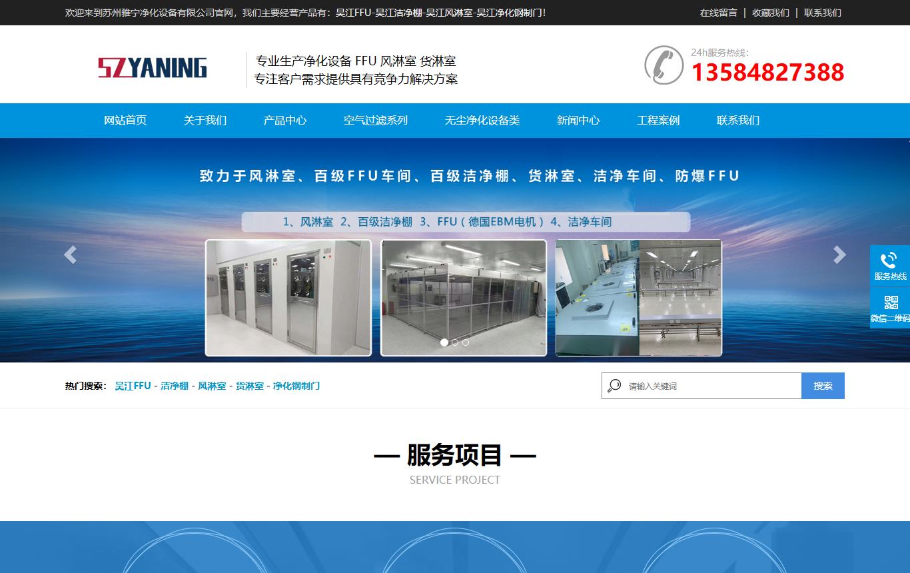
Task: Click the telephone hotline icon in header
Action: (664, 65)
